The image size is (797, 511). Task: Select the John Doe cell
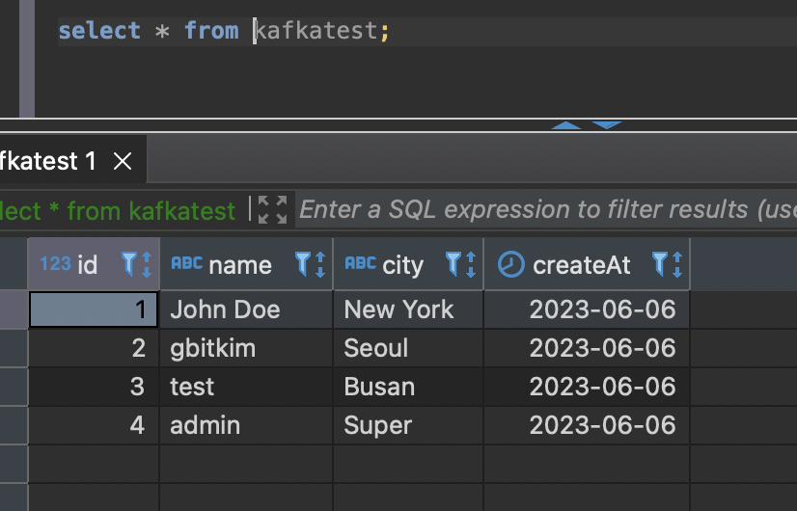[x=225, y=309]
